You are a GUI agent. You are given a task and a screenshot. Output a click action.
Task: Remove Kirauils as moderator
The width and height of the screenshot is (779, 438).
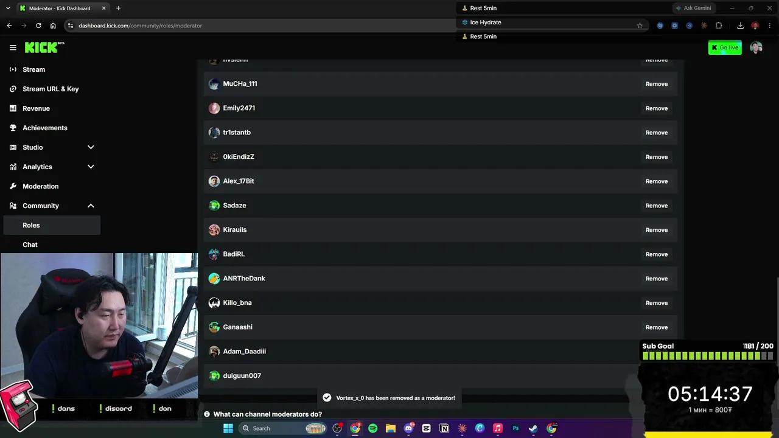click(657, 230)
